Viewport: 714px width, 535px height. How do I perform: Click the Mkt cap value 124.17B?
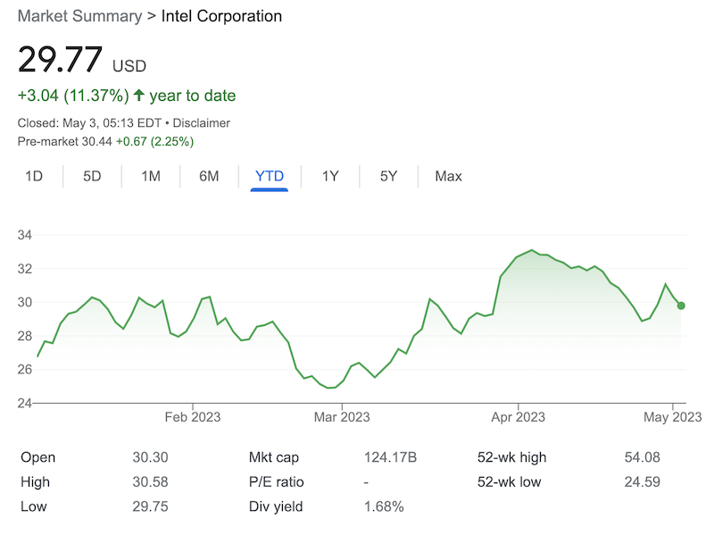point(390,457)
